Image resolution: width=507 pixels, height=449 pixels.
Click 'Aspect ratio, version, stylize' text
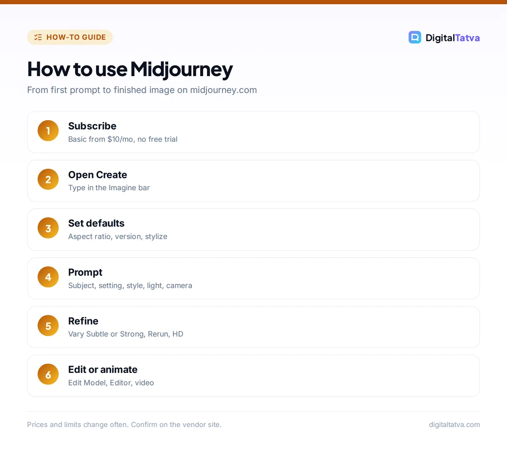118,236
